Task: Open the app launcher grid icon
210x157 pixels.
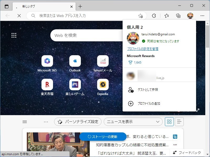Action: pos(14,35)
